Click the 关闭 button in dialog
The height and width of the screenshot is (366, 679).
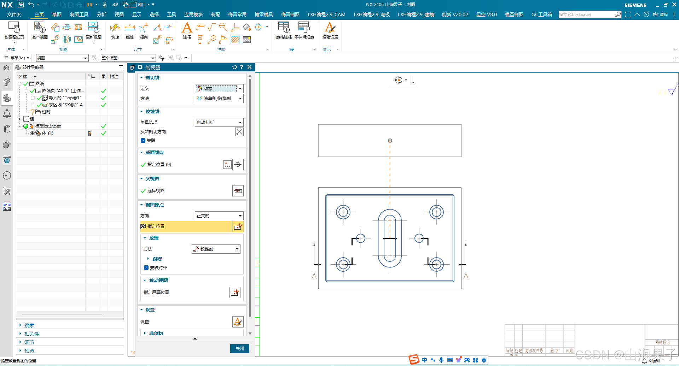pos(240,349)
